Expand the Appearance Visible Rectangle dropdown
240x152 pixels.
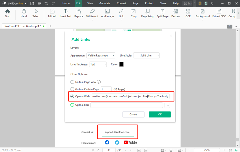coord(101,56)
